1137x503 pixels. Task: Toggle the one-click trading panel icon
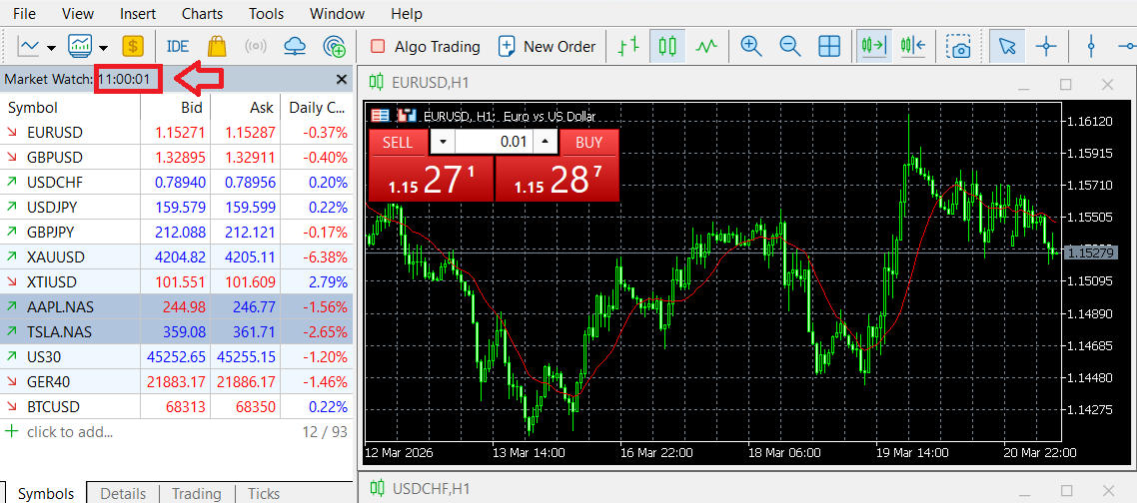click(380, 115)
